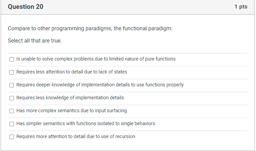
Task: Click label 'Requires less knowledge of implementation details'
Action: [70, 98]
